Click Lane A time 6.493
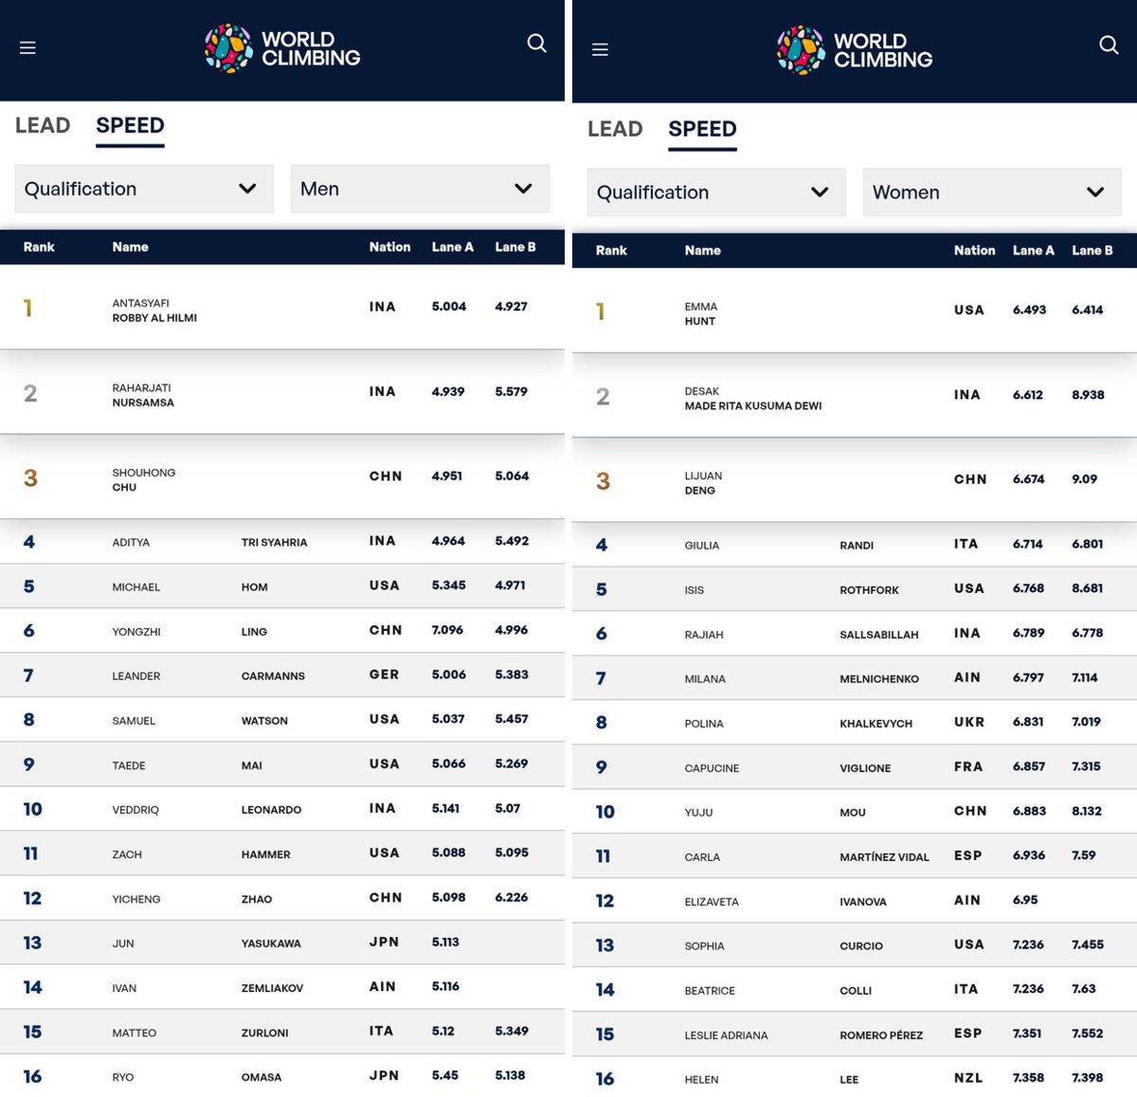Viewport: 1137px width, 1097px height. [1030, 310]
